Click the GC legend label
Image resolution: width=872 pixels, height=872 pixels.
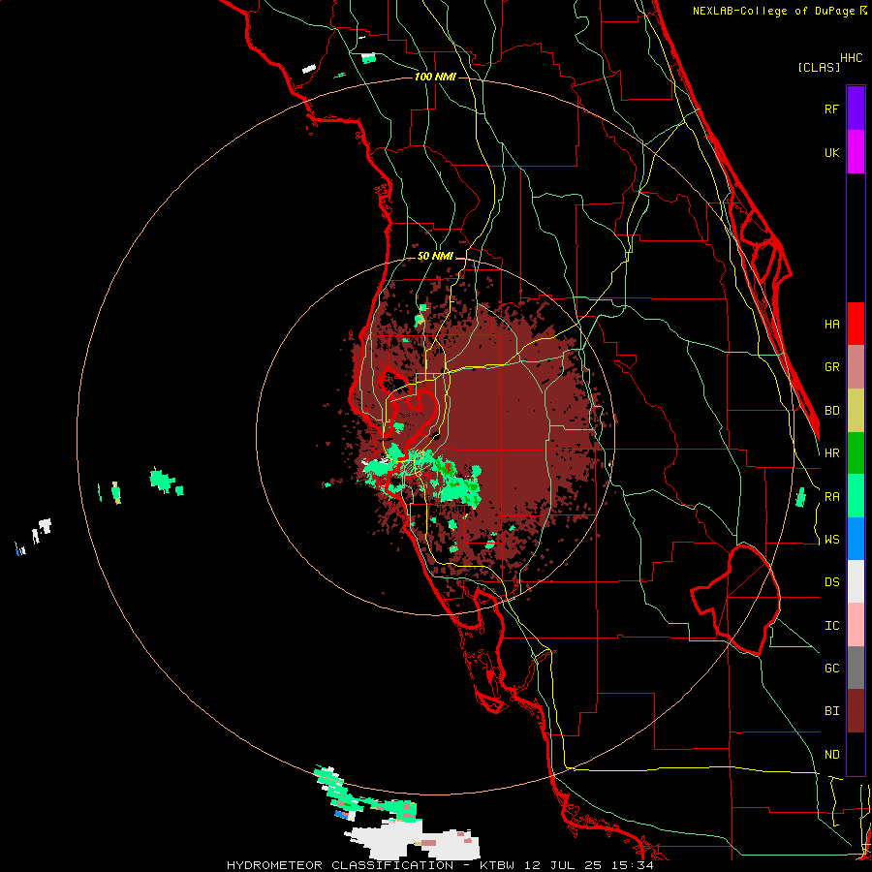coord(831,668)
